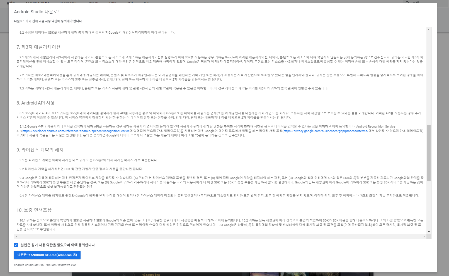The image size is (449, 276).
Task: Click the heading '10. 보증 면책조항'
Action: pos(34,210)
